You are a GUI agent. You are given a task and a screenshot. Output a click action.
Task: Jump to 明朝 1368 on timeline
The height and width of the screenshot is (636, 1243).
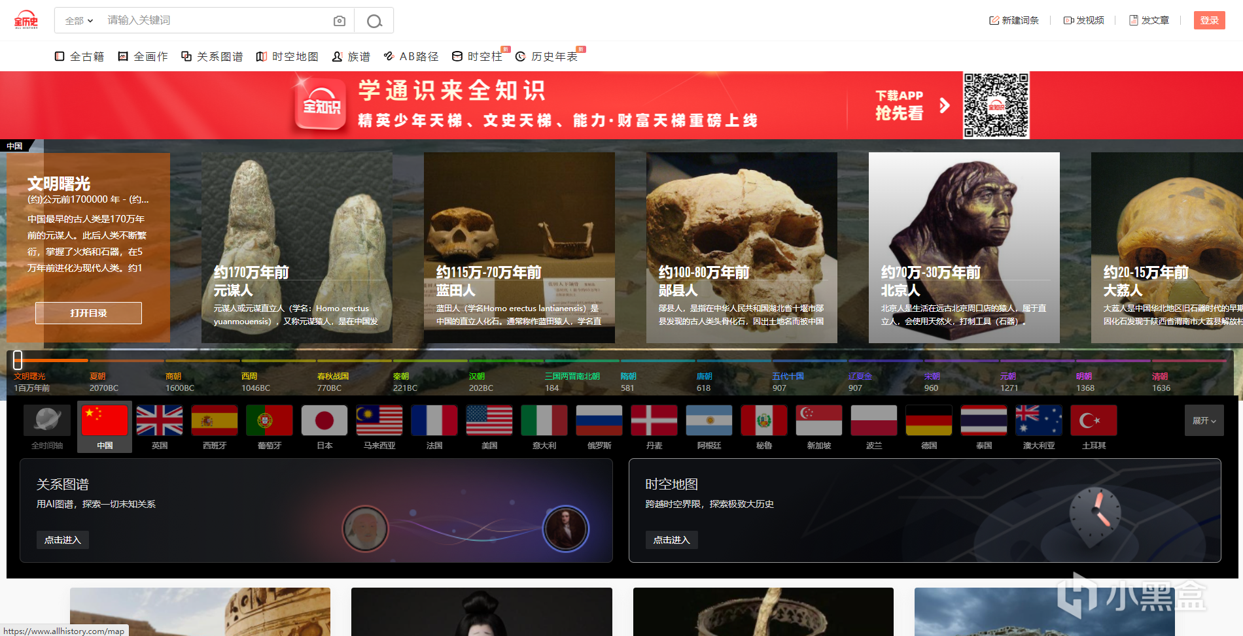point(1085,382)
